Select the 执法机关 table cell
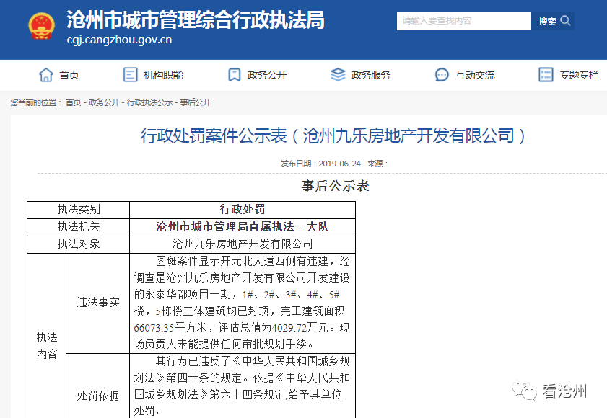 pos(78,227)
